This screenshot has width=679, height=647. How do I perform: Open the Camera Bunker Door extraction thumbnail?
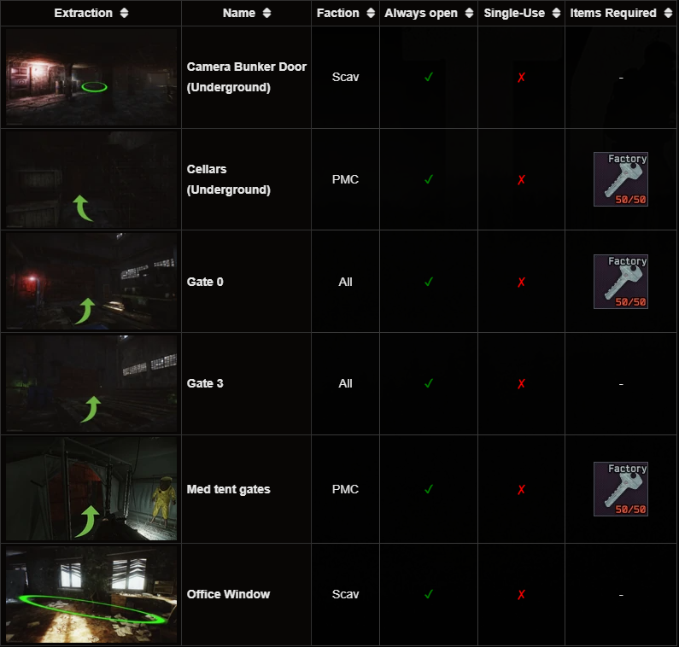[x=91, y=77]
